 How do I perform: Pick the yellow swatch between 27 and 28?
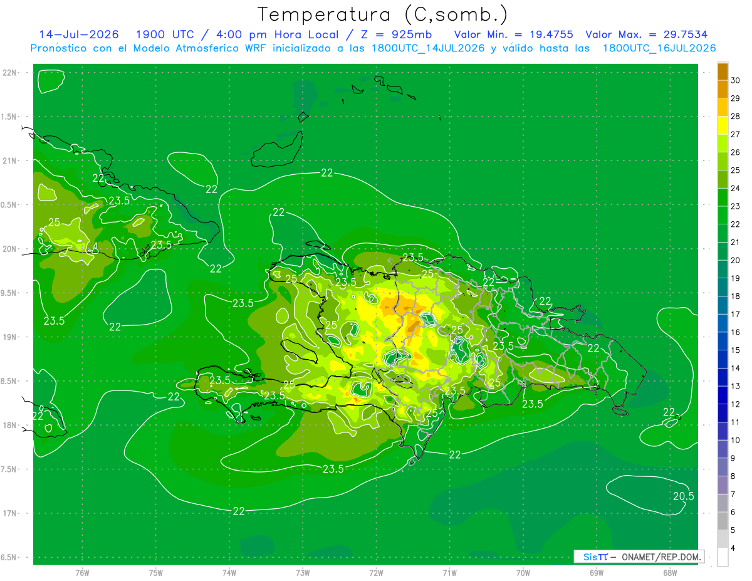[x=723, y=125]
